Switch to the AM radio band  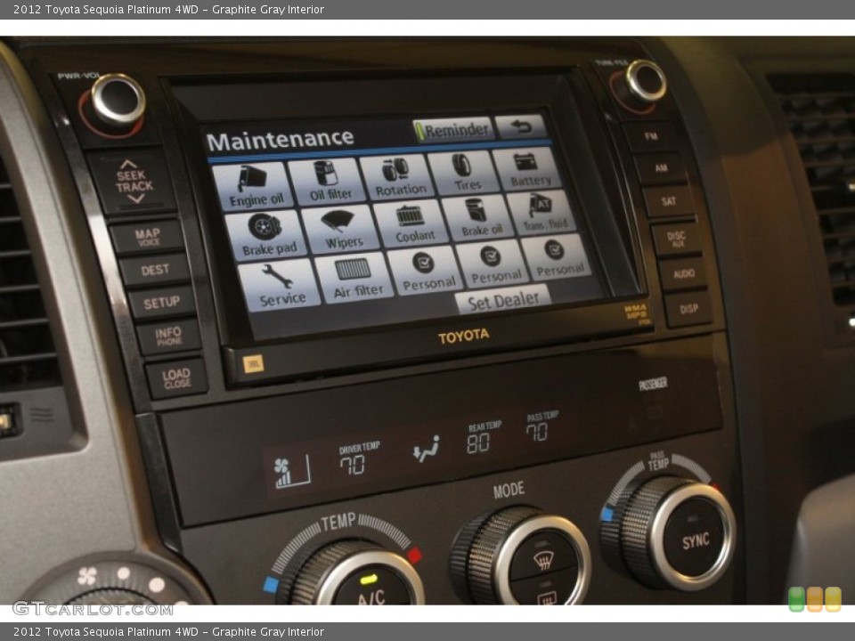pos(661,168)
